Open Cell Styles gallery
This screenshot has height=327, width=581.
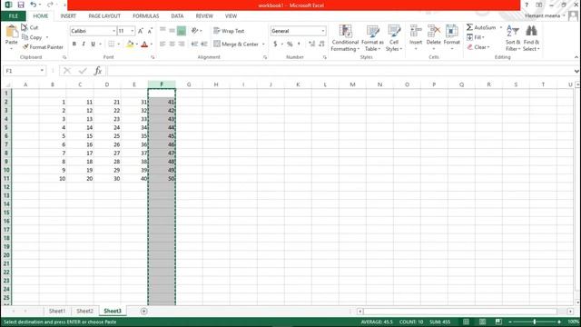(x=394, y=38)
